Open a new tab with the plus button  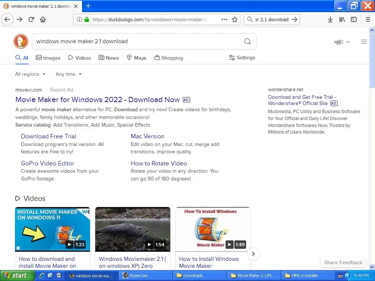[88, 6]
